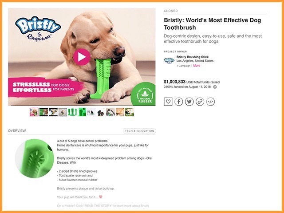Select the first pink-bordered gallery thumbnail
Viewport: 284px width, 213px height.
click(x=34, y=112)
